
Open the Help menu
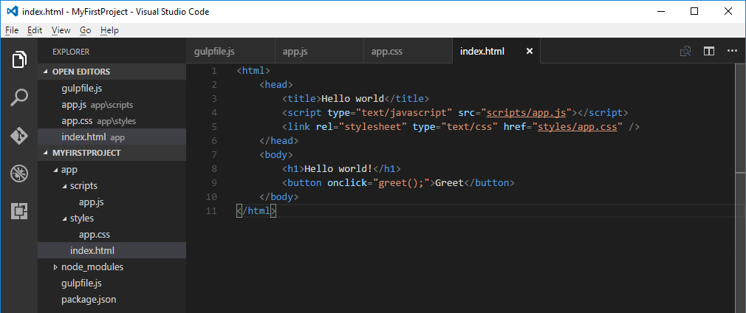109,30
